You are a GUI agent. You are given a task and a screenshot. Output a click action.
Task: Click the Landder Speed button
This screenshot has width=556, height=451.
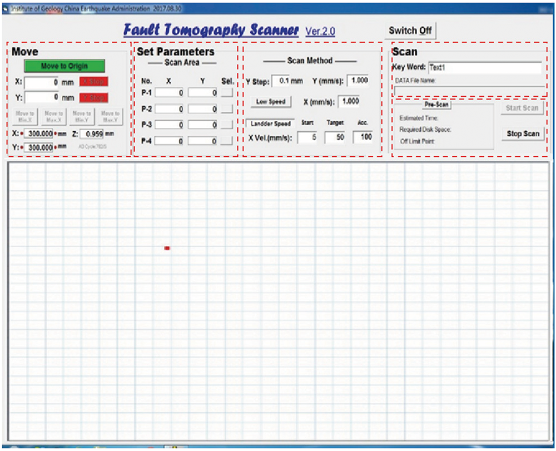click(271, 124)
